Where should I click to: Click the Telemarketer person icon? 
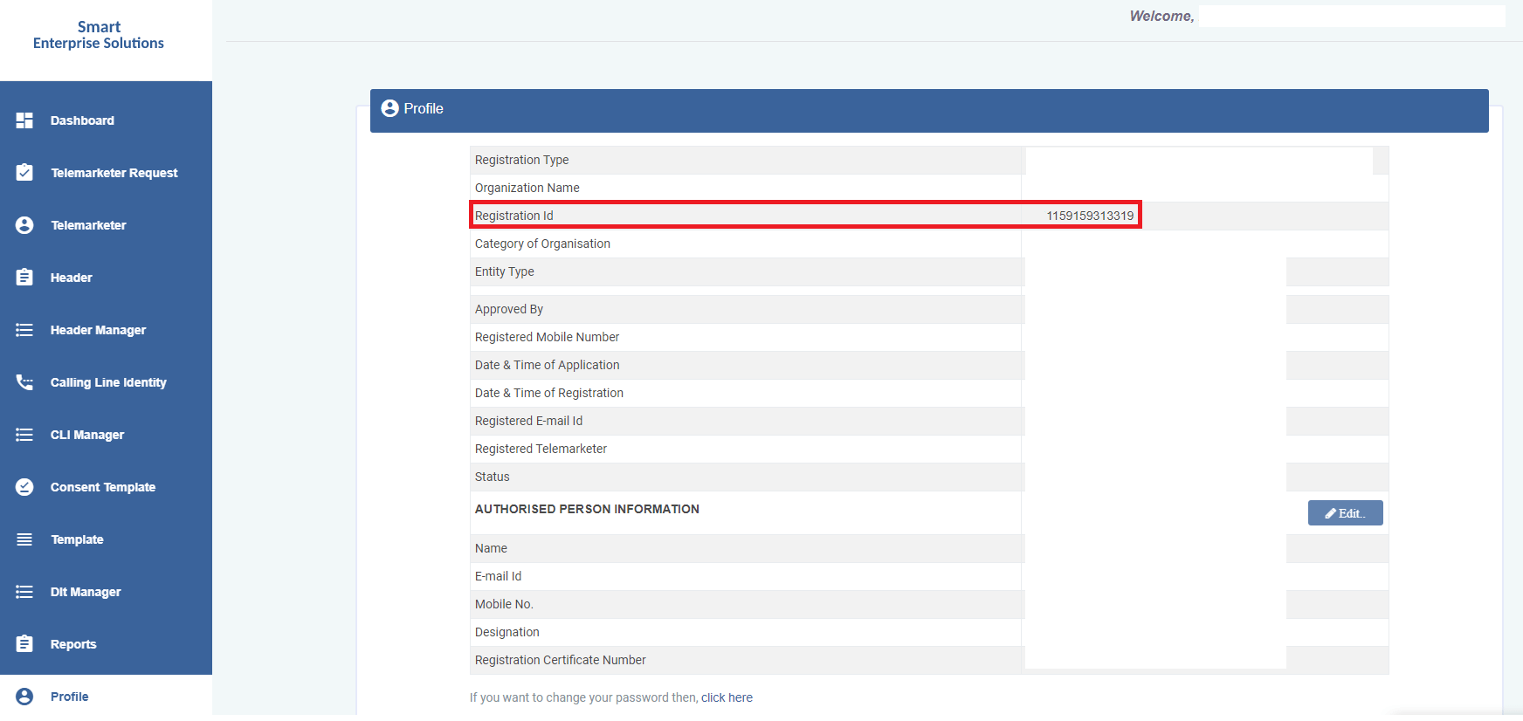tap(24, 225)
